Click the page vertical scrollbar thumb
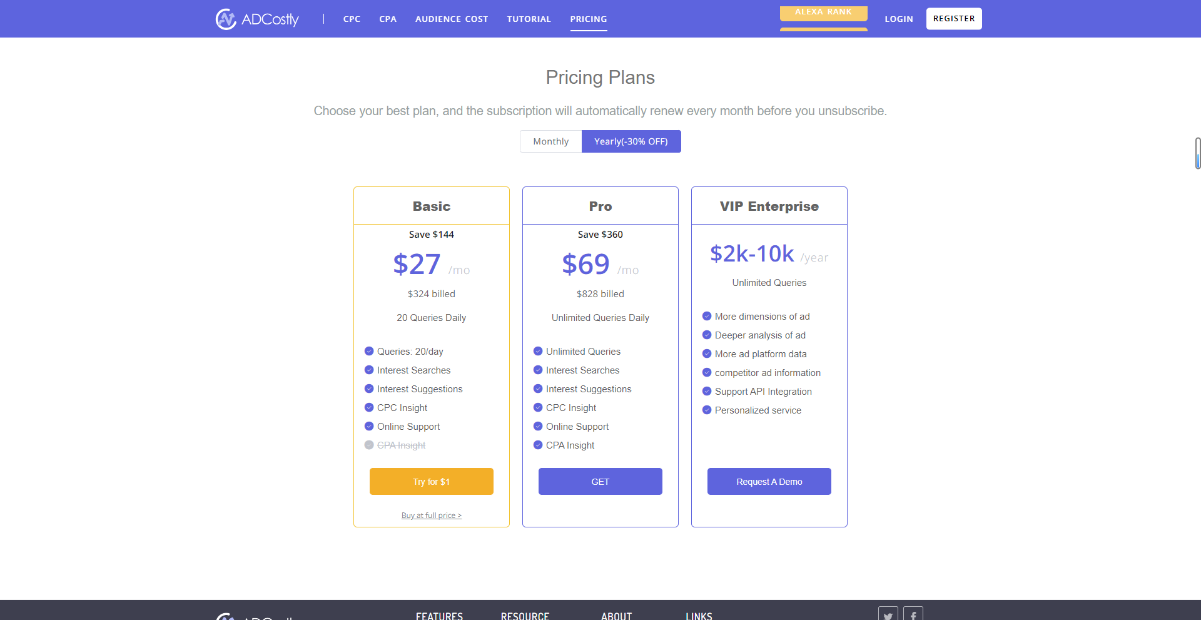This screenshot has width=1201, height=620. pos(1197,153)
